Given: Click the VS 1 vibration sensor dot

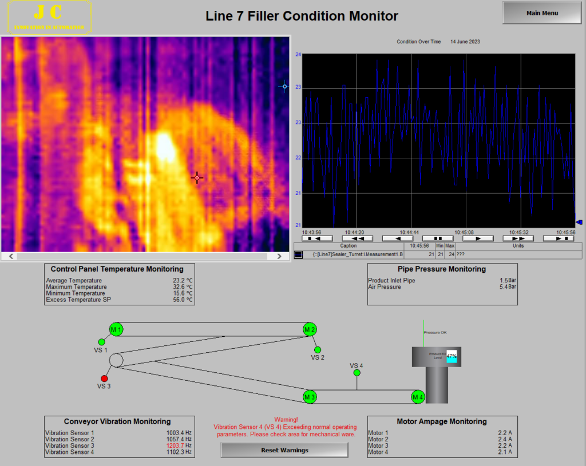Looking at the screenshot, I should tap(102, 342).
